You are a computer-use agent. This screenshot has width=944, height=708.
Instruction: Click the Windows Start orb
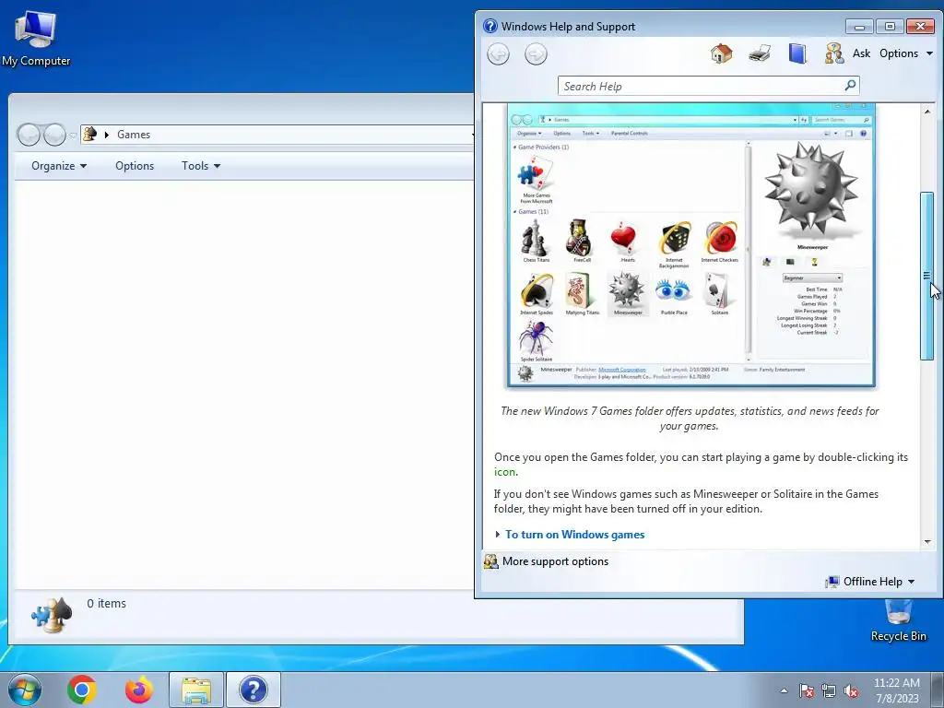click(x=24, y=690)
